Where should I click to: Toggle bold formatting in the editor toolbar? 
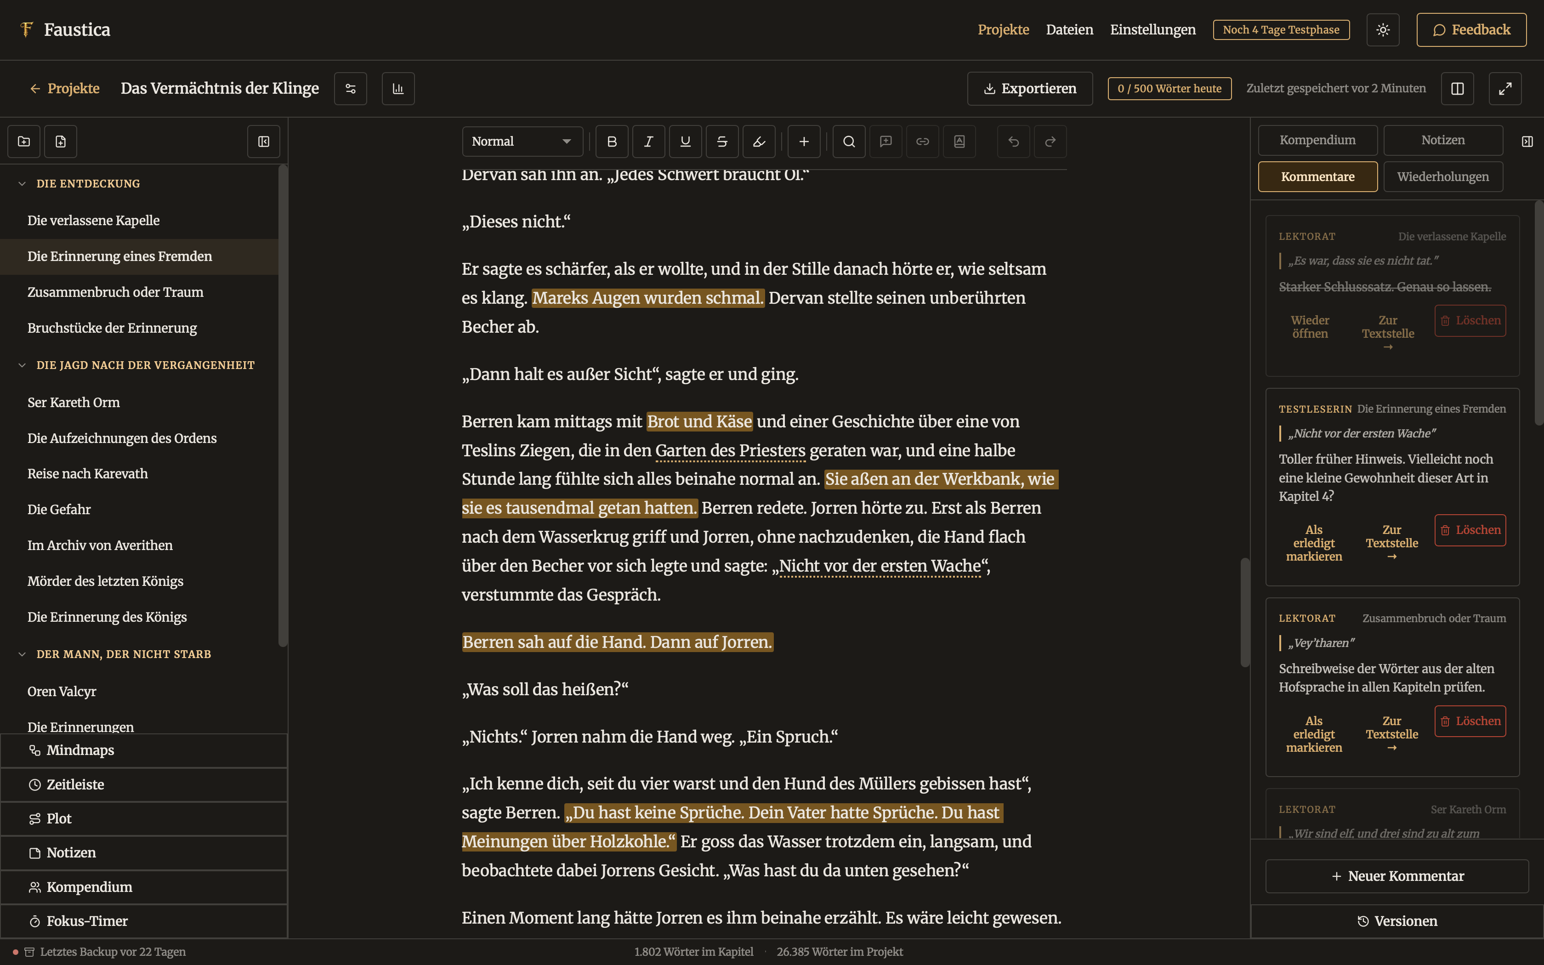tap(612, 141)
